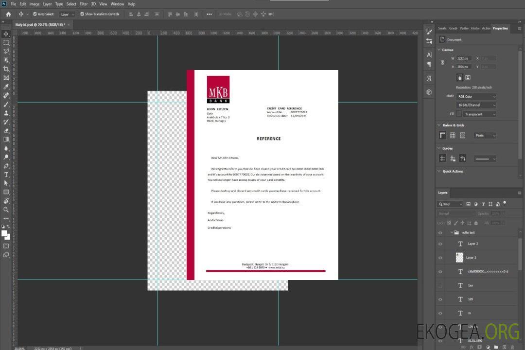The width and height of the screenshot is (525, 350).
Task: Open the guide line style dropdown
Action: (485, 159)
